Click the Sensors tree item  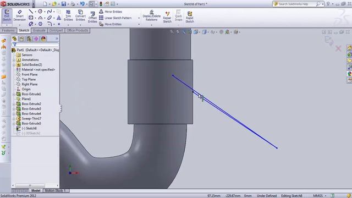click(24, 55)
